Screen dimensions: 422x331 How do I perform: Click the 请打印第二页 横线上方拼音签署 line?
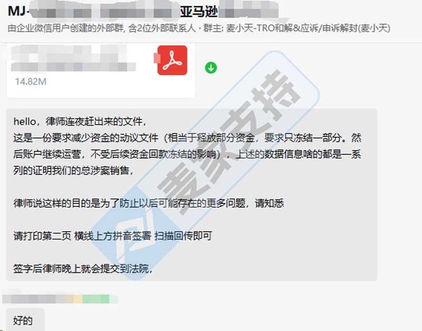pos(112,235)
